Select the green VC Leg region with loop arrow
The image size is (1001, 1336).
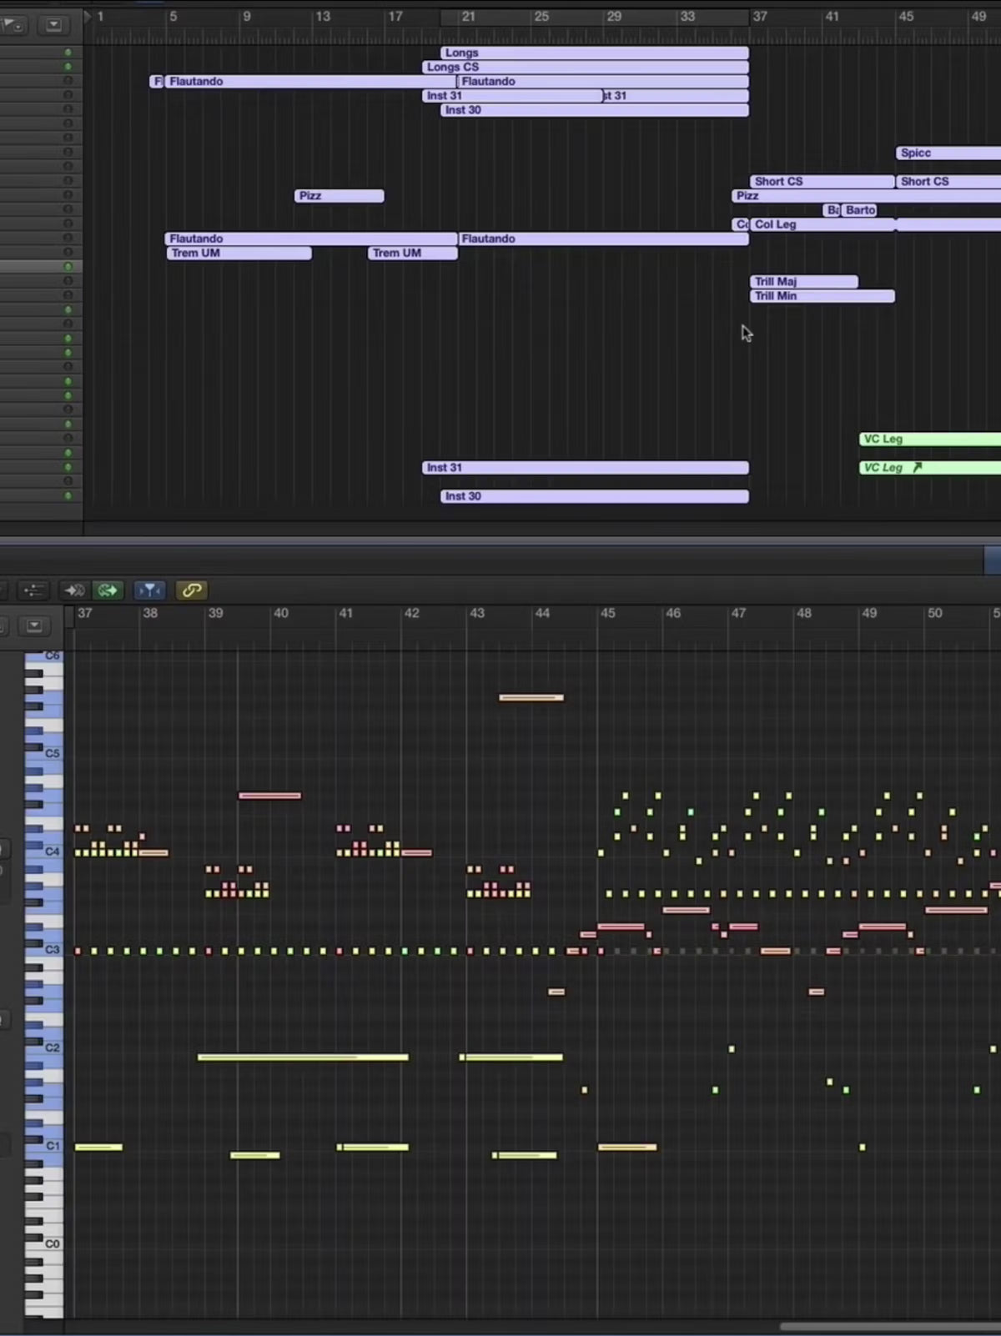[929, 468]
